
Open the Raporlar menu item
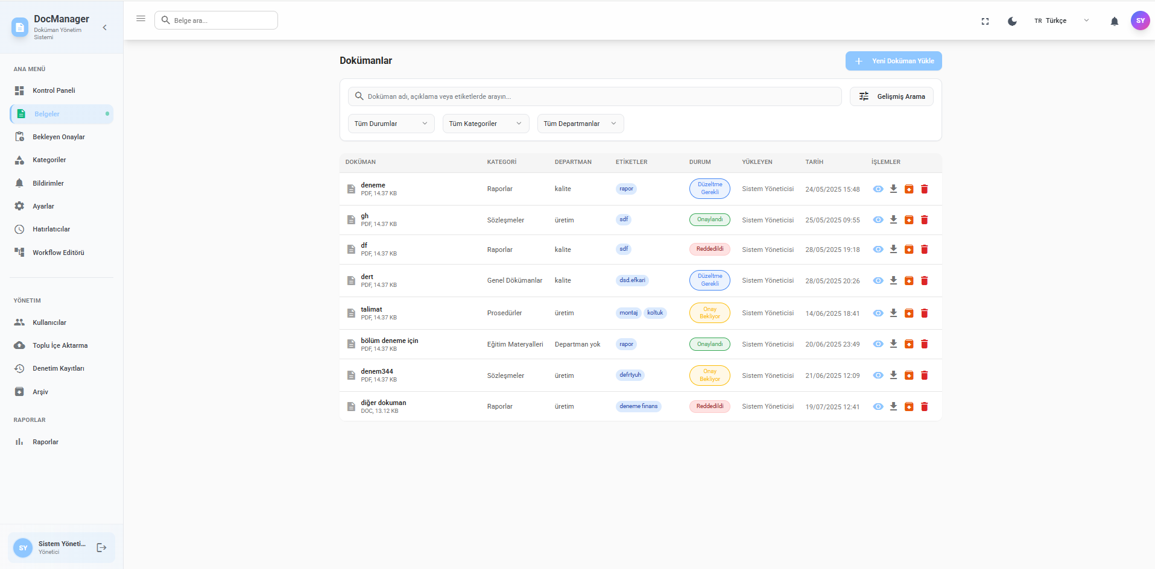tap(45, 441)
